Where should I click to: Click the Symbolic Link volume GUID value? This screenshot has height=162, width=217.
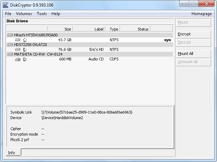point(87,112)
